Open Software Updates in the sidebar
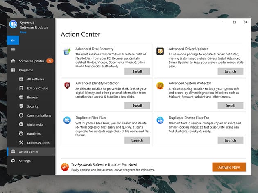The height and width of the screenshot is (193, 258). point(31,61)
